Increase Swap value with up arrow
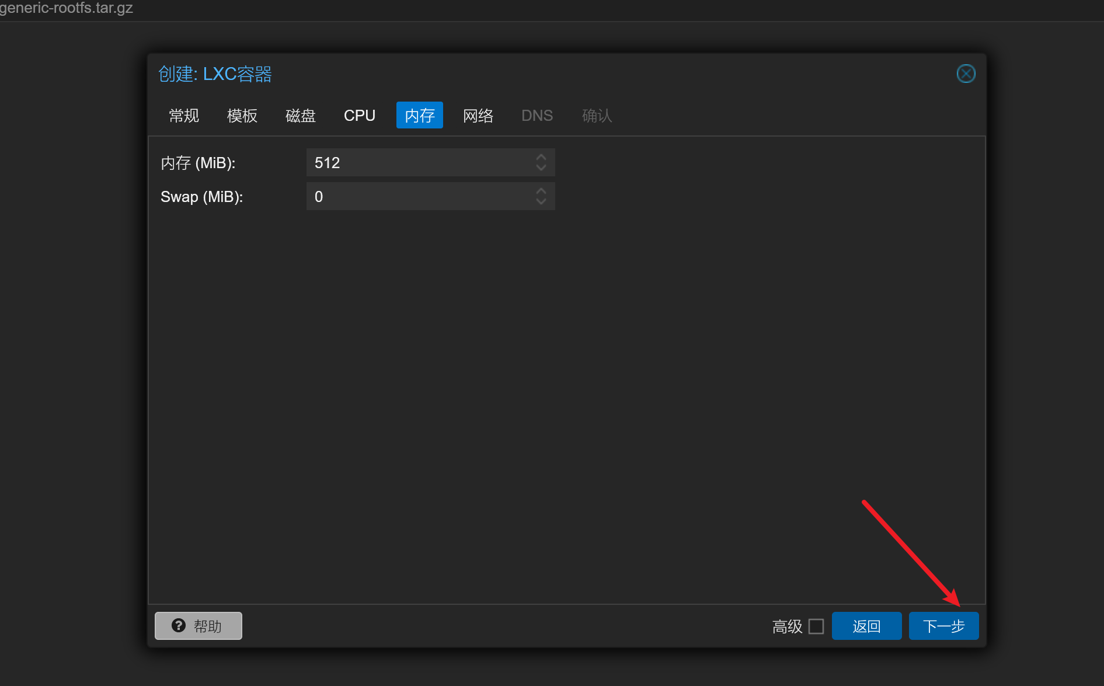This screenshot has width=1104, height=686. pos(541,191)
